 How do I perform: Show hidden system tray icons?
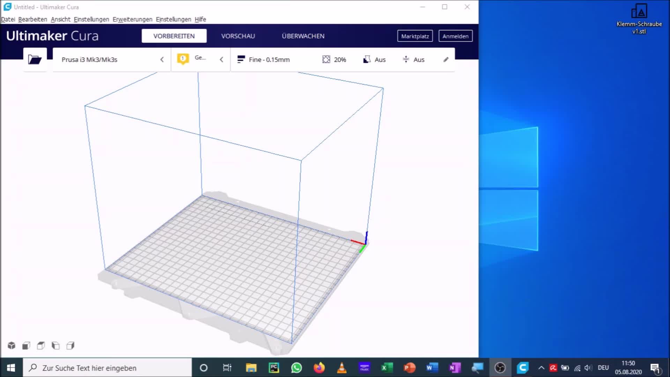click(541, 368)
